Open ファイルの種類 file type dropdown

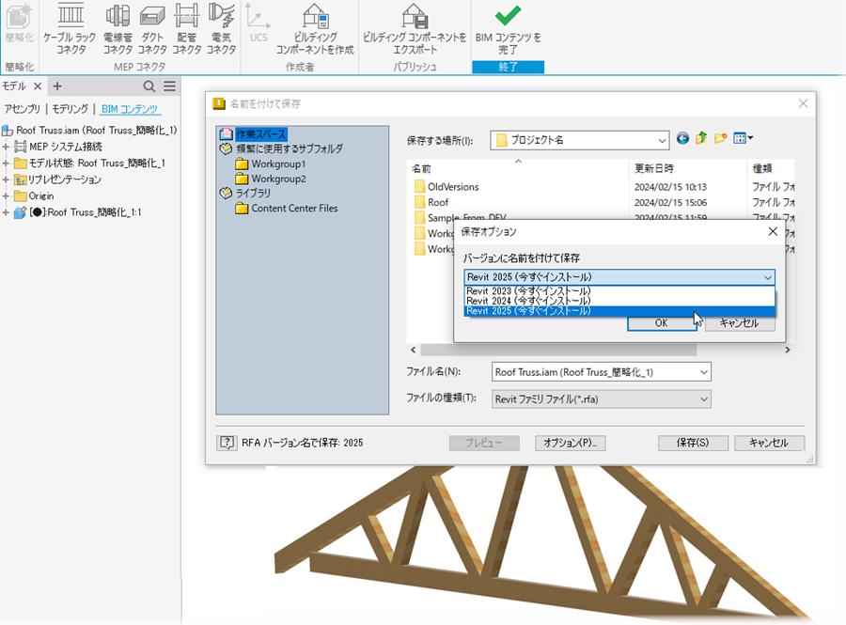click(703, 399)
